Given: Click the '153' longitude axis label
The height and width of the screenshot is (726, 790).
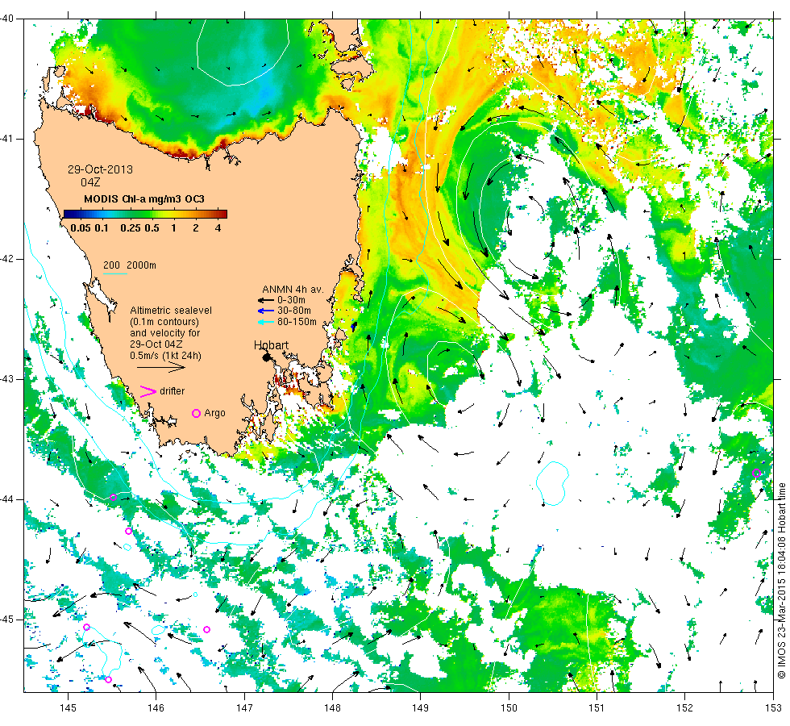Looking at the screenshot, I should [773, 708].
